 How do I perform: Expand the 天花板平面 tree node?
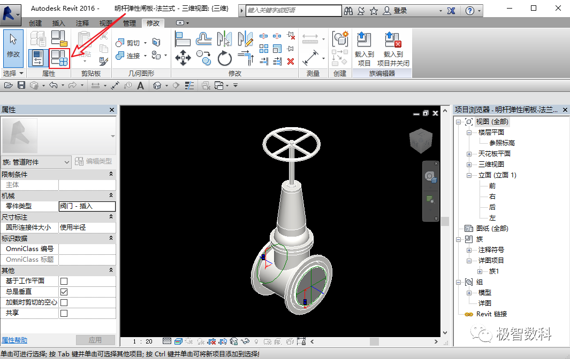[x=469, y=154]
